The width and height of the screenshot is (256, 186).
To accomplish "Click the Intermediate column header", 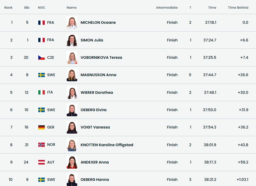I will point(167,8).
